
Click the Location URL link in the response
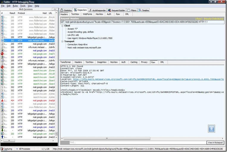pos(148,79)
